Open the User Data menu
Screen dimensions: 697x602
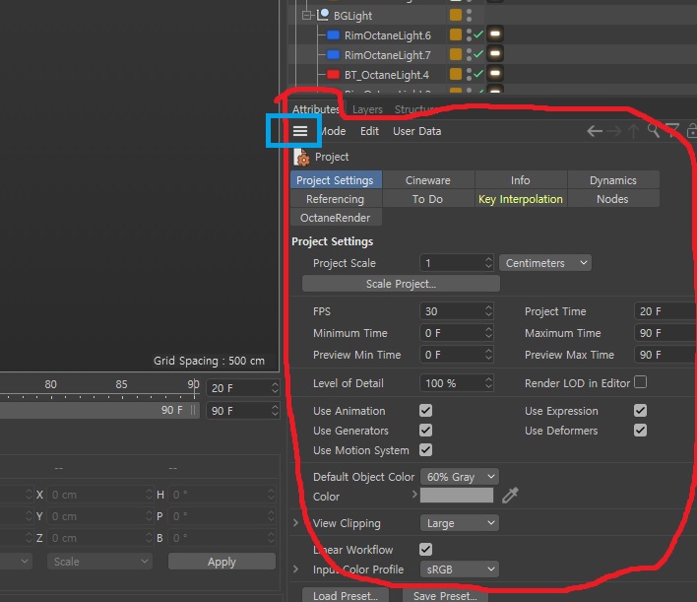tap(416, 131)
